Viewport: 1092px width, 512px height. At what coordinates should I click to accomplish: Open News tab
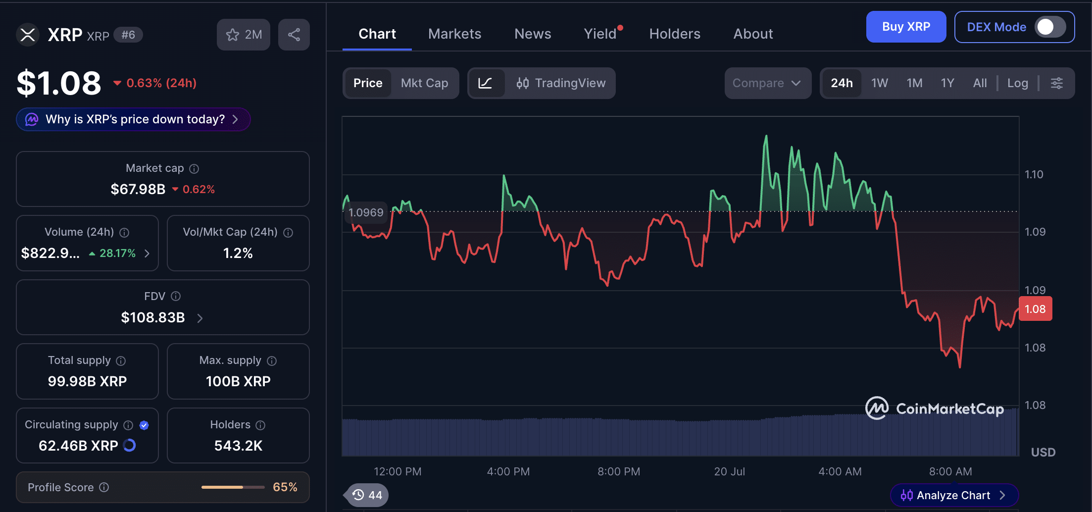tap(533, 34)
